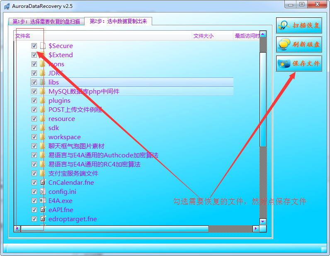Viewport: 330px width, 256px height.
Task: Click the folder icon beside workspace
Action: click(42, 137)
